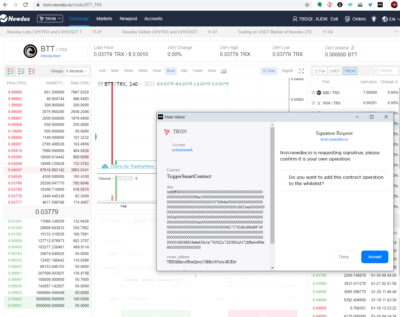Open the green Hangouts extension icon
Image resolution: width=400 pixels, height=317 pixels.
(320, 5)
